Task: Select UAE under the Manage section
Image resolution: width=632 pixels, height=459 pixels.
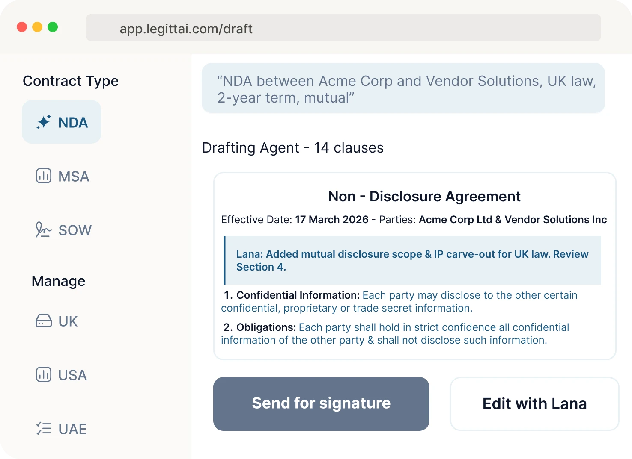Action: point(72,429)
